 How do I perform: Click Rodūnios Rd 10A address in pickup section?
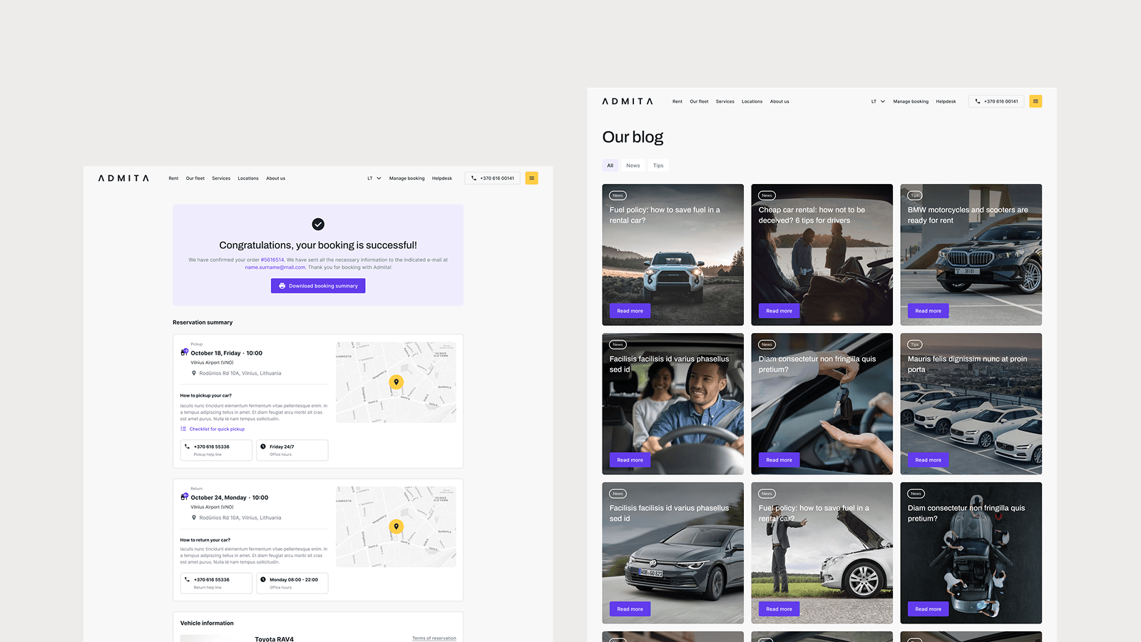tap(240, 373)
